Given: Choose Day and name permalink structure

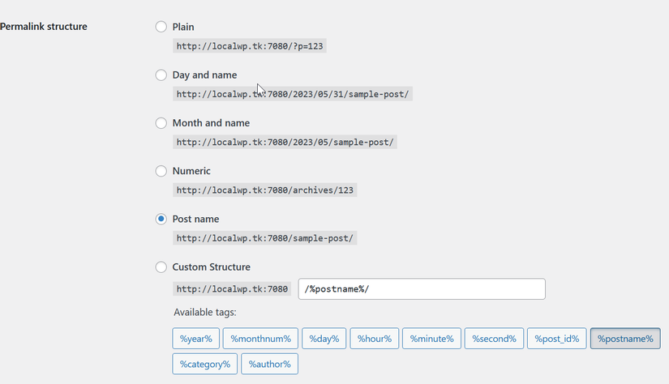Looking at the screenshot, I should click(161, 75).
